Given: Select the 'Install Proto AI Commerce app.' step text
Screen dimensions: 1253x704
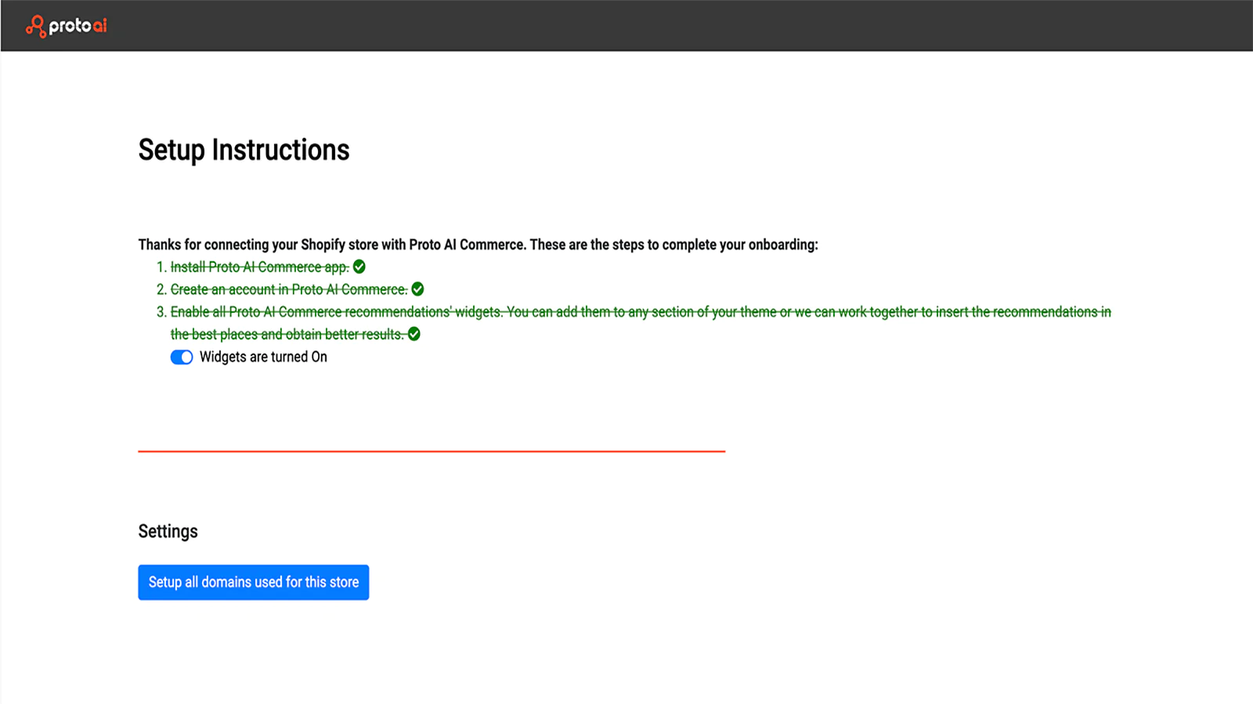Looking at the screenshot, I should 260,268.
